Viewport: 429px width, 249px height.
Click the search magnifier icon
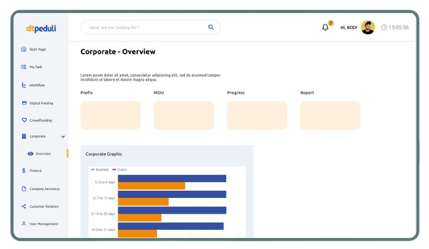click(x=211, y=27)
